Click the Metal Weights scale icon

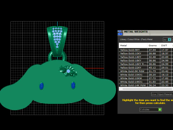[120, 33]
